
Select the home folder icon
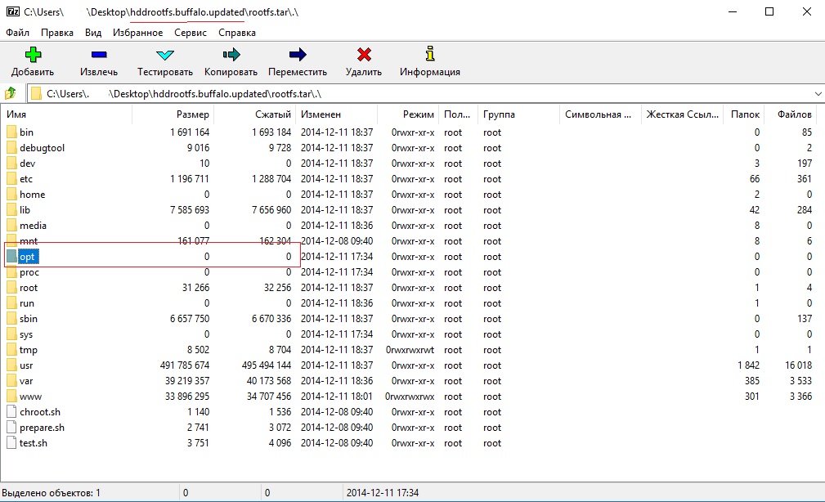11,194
